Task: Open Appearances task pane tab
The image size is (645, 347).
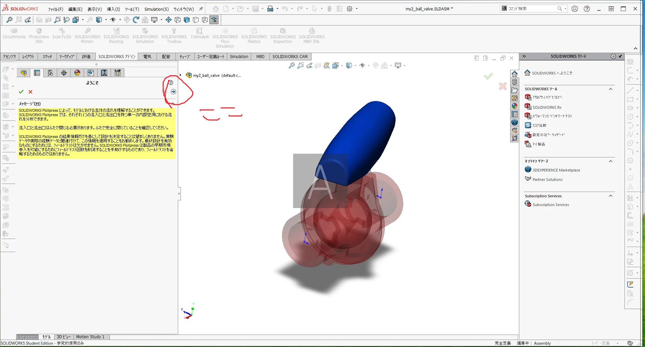Action: [515, 106]
